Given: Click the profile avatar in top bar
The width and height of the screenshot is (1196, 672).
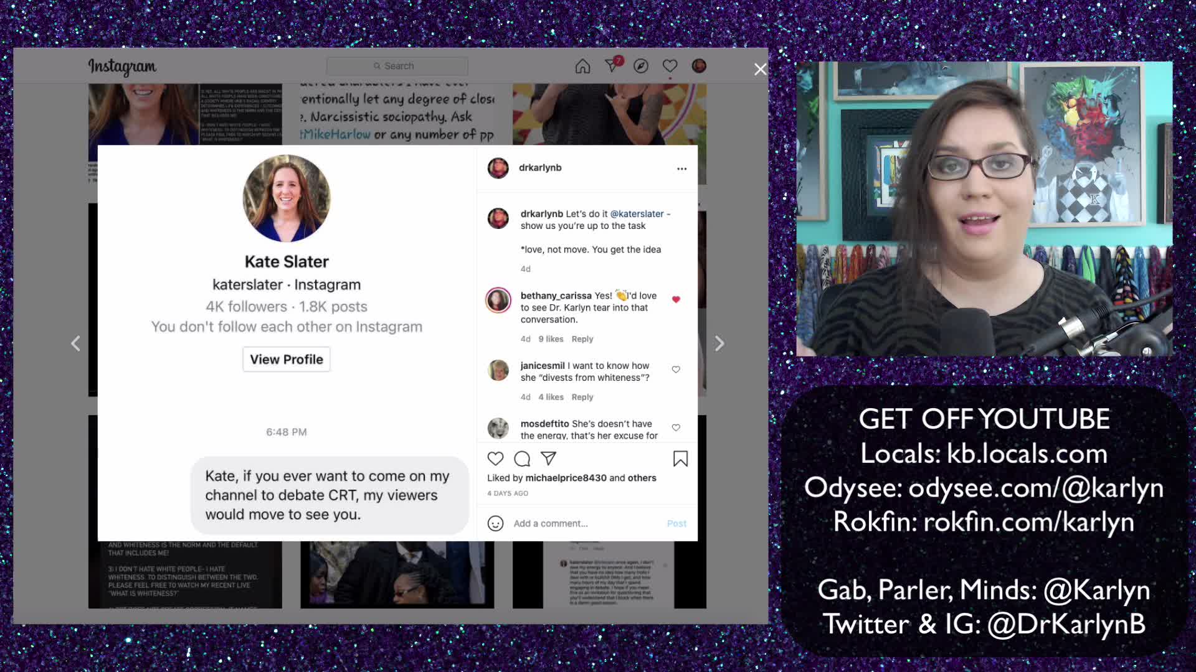Looking at the screenshot, I should tap(698, 65).
